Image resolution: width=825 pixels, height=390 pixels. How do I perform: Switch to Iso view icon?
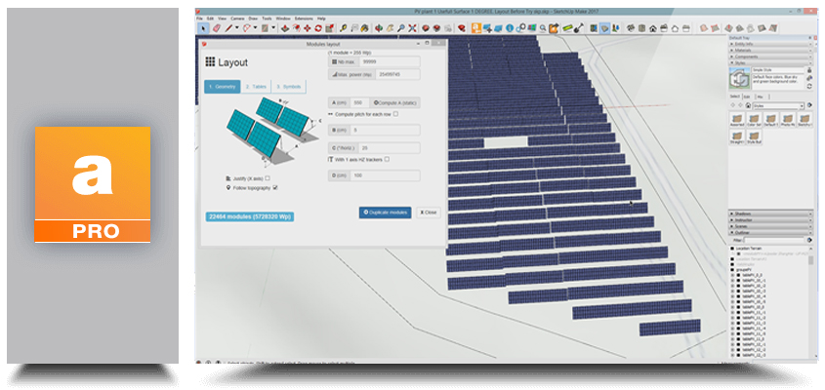pos(630,28)
